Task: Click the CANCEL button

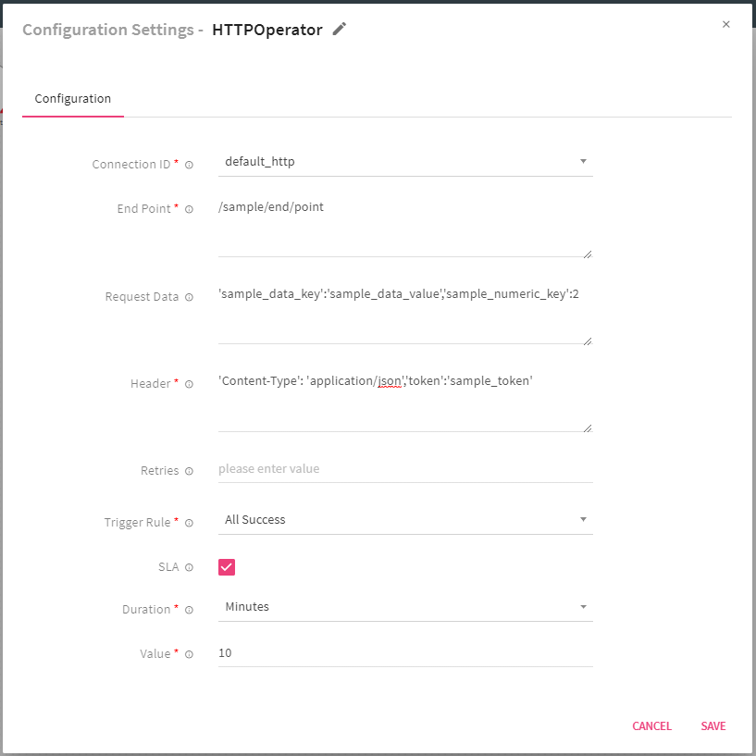Action: 651,725
